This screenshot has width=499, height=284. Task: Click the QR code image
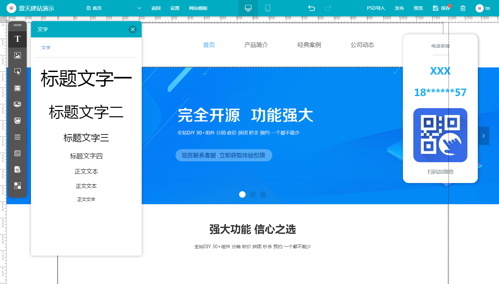pos(440,135)
